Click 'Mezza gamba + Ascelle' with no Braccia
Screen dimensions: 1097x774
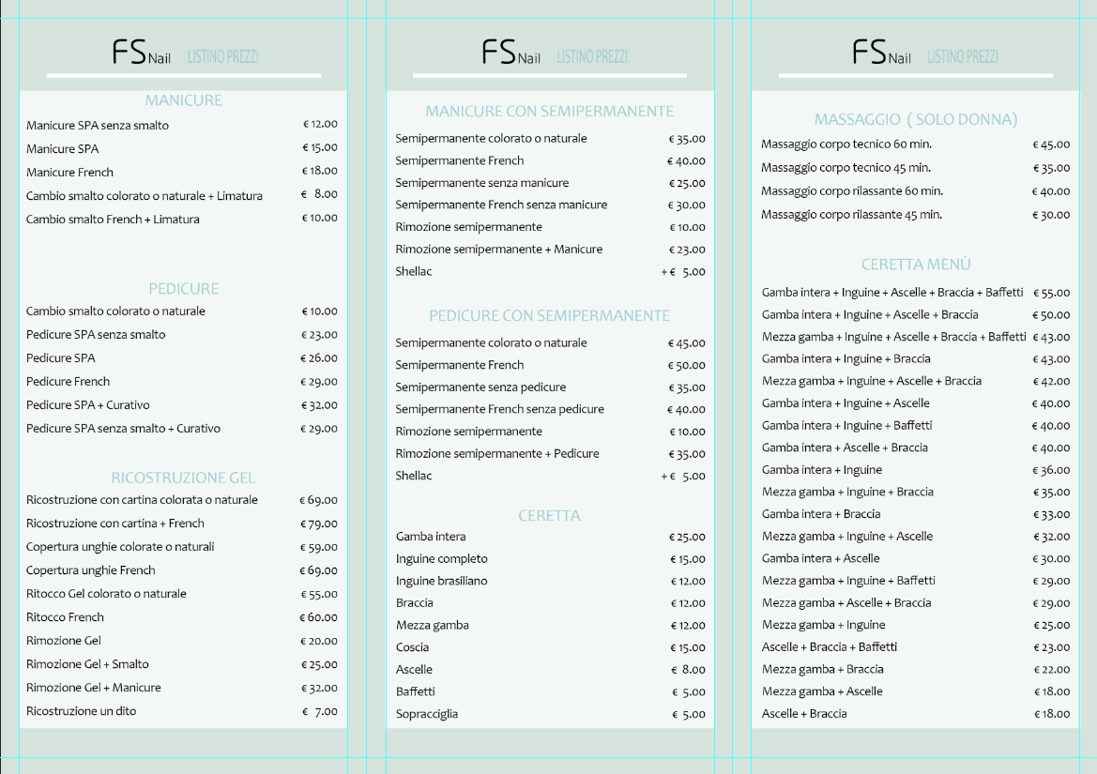(822, 691)
